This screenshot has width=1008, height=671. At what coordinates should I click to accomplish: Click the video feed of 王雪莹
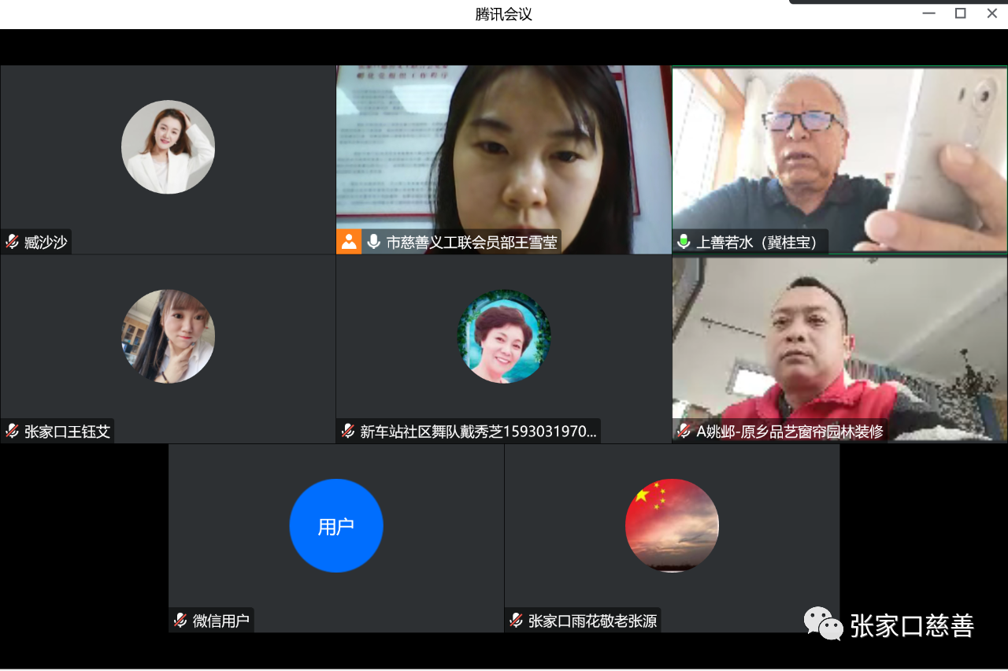click(x=504, y=150)
